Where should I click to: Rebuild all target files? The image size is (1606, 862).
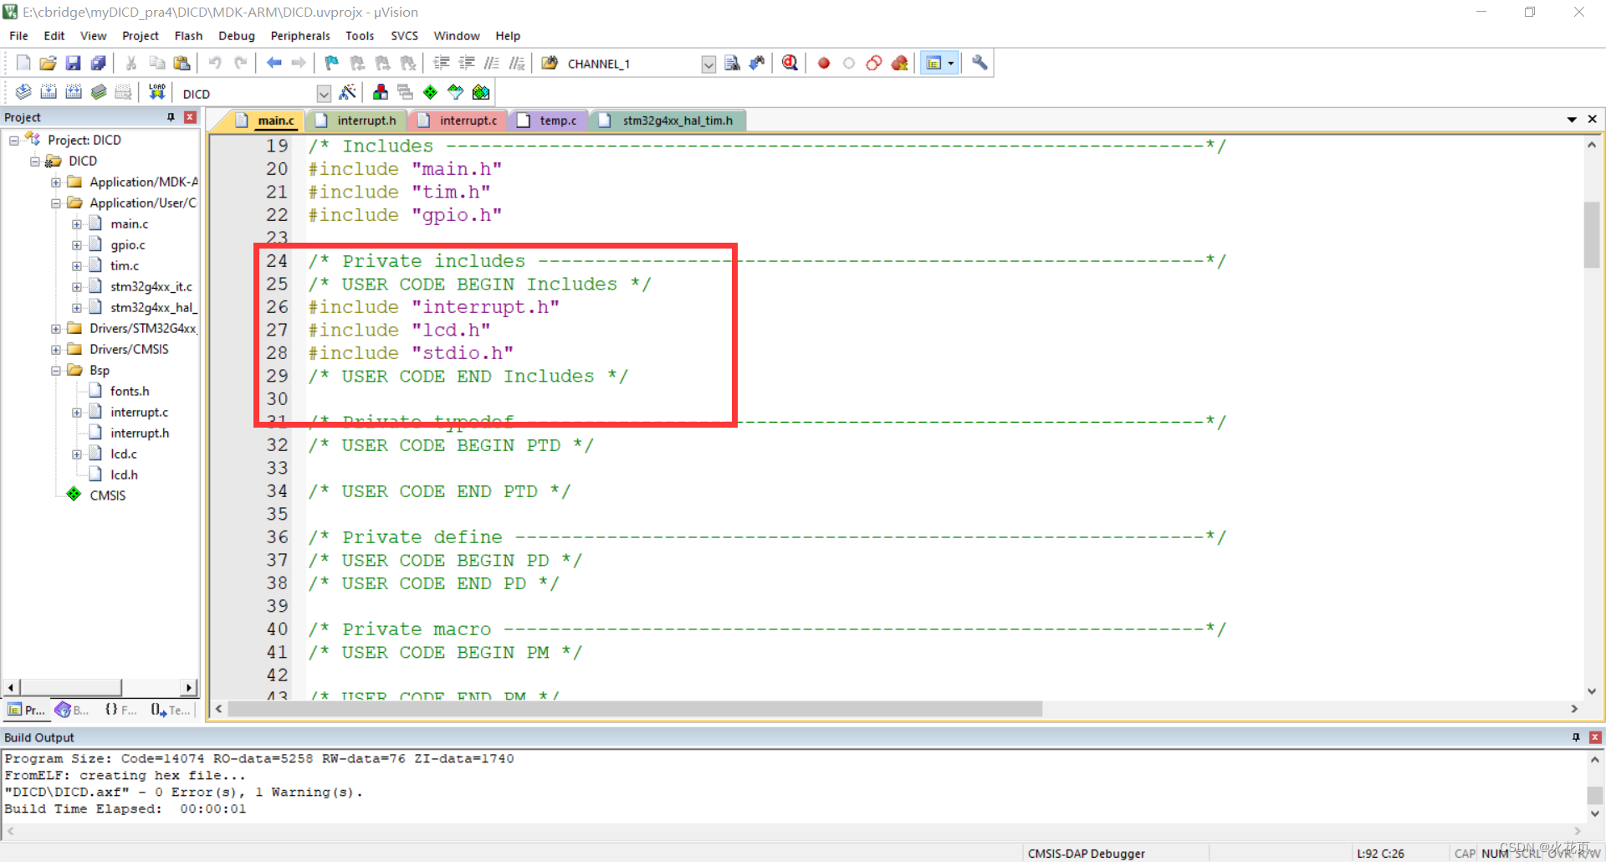point(74,92)
